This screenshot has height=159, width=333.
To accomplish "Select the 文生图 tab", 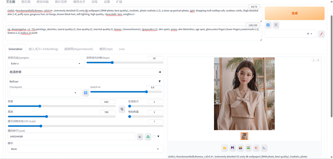I will point(10,2).
